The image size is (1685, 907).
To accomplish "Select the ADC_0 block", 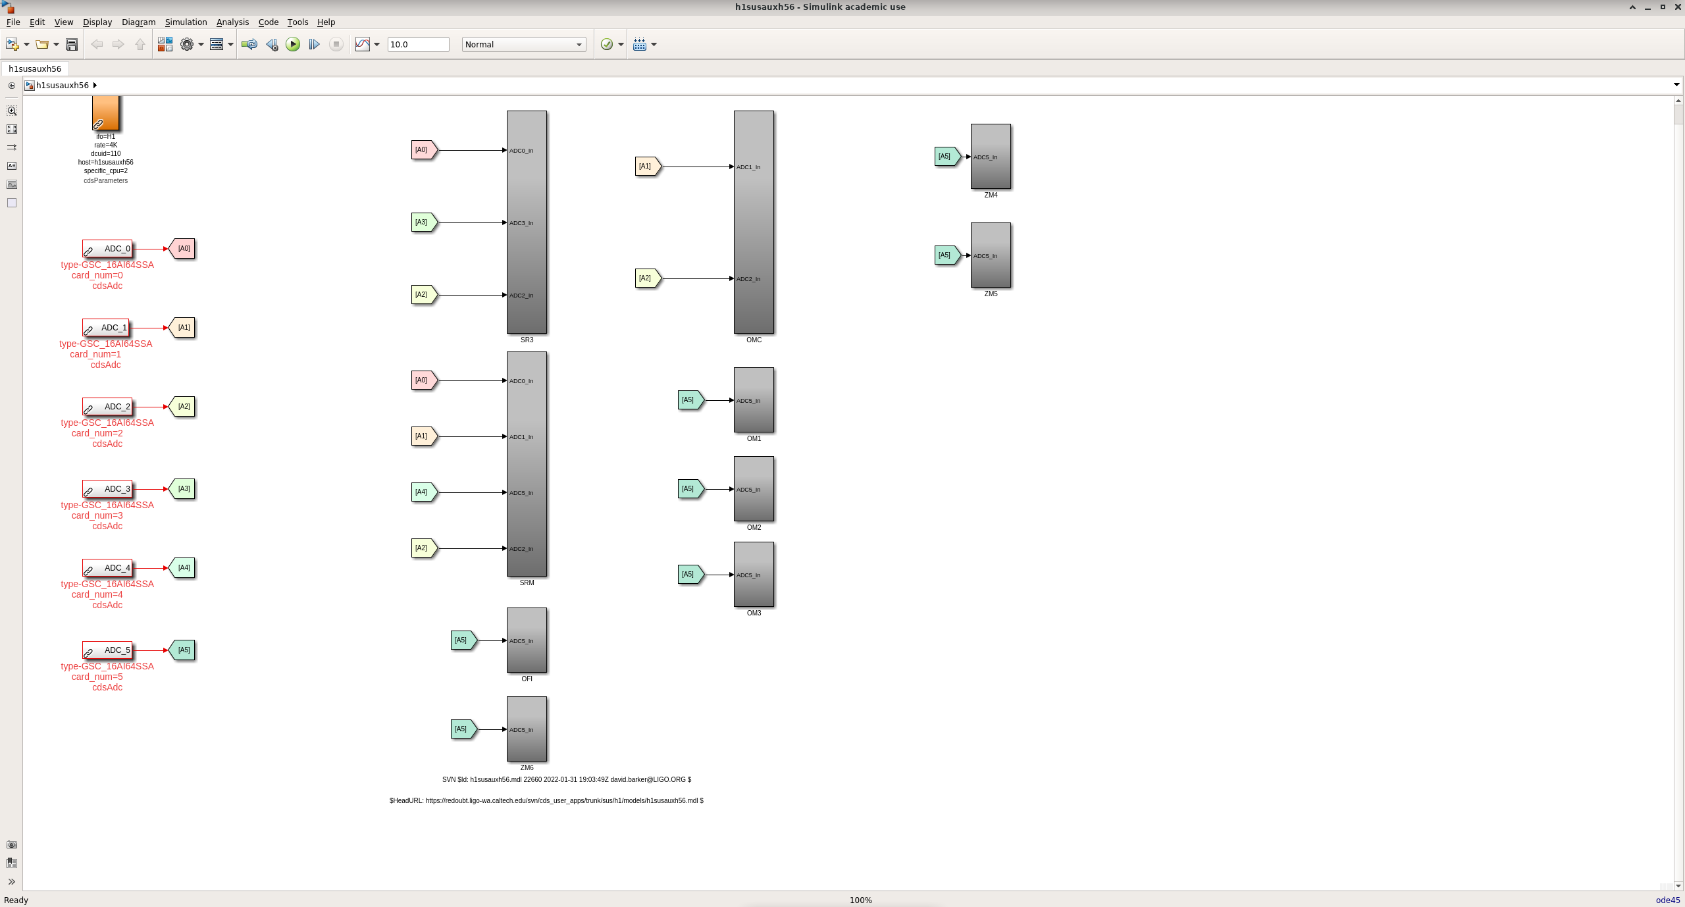I will pyautogui.click(x=107, y=249).
